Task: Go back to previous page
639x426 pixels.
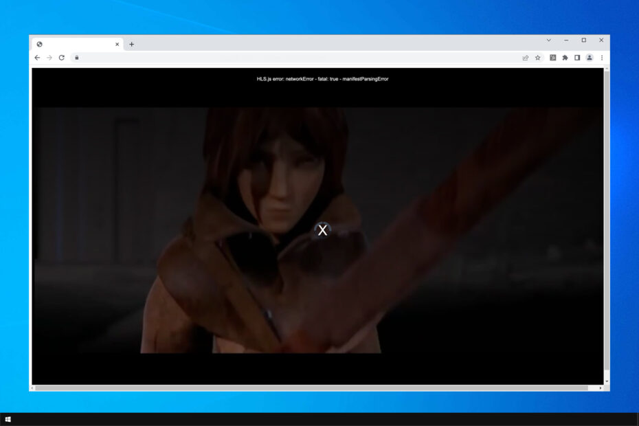Action: pyautogui.click(x=37, y=58)
